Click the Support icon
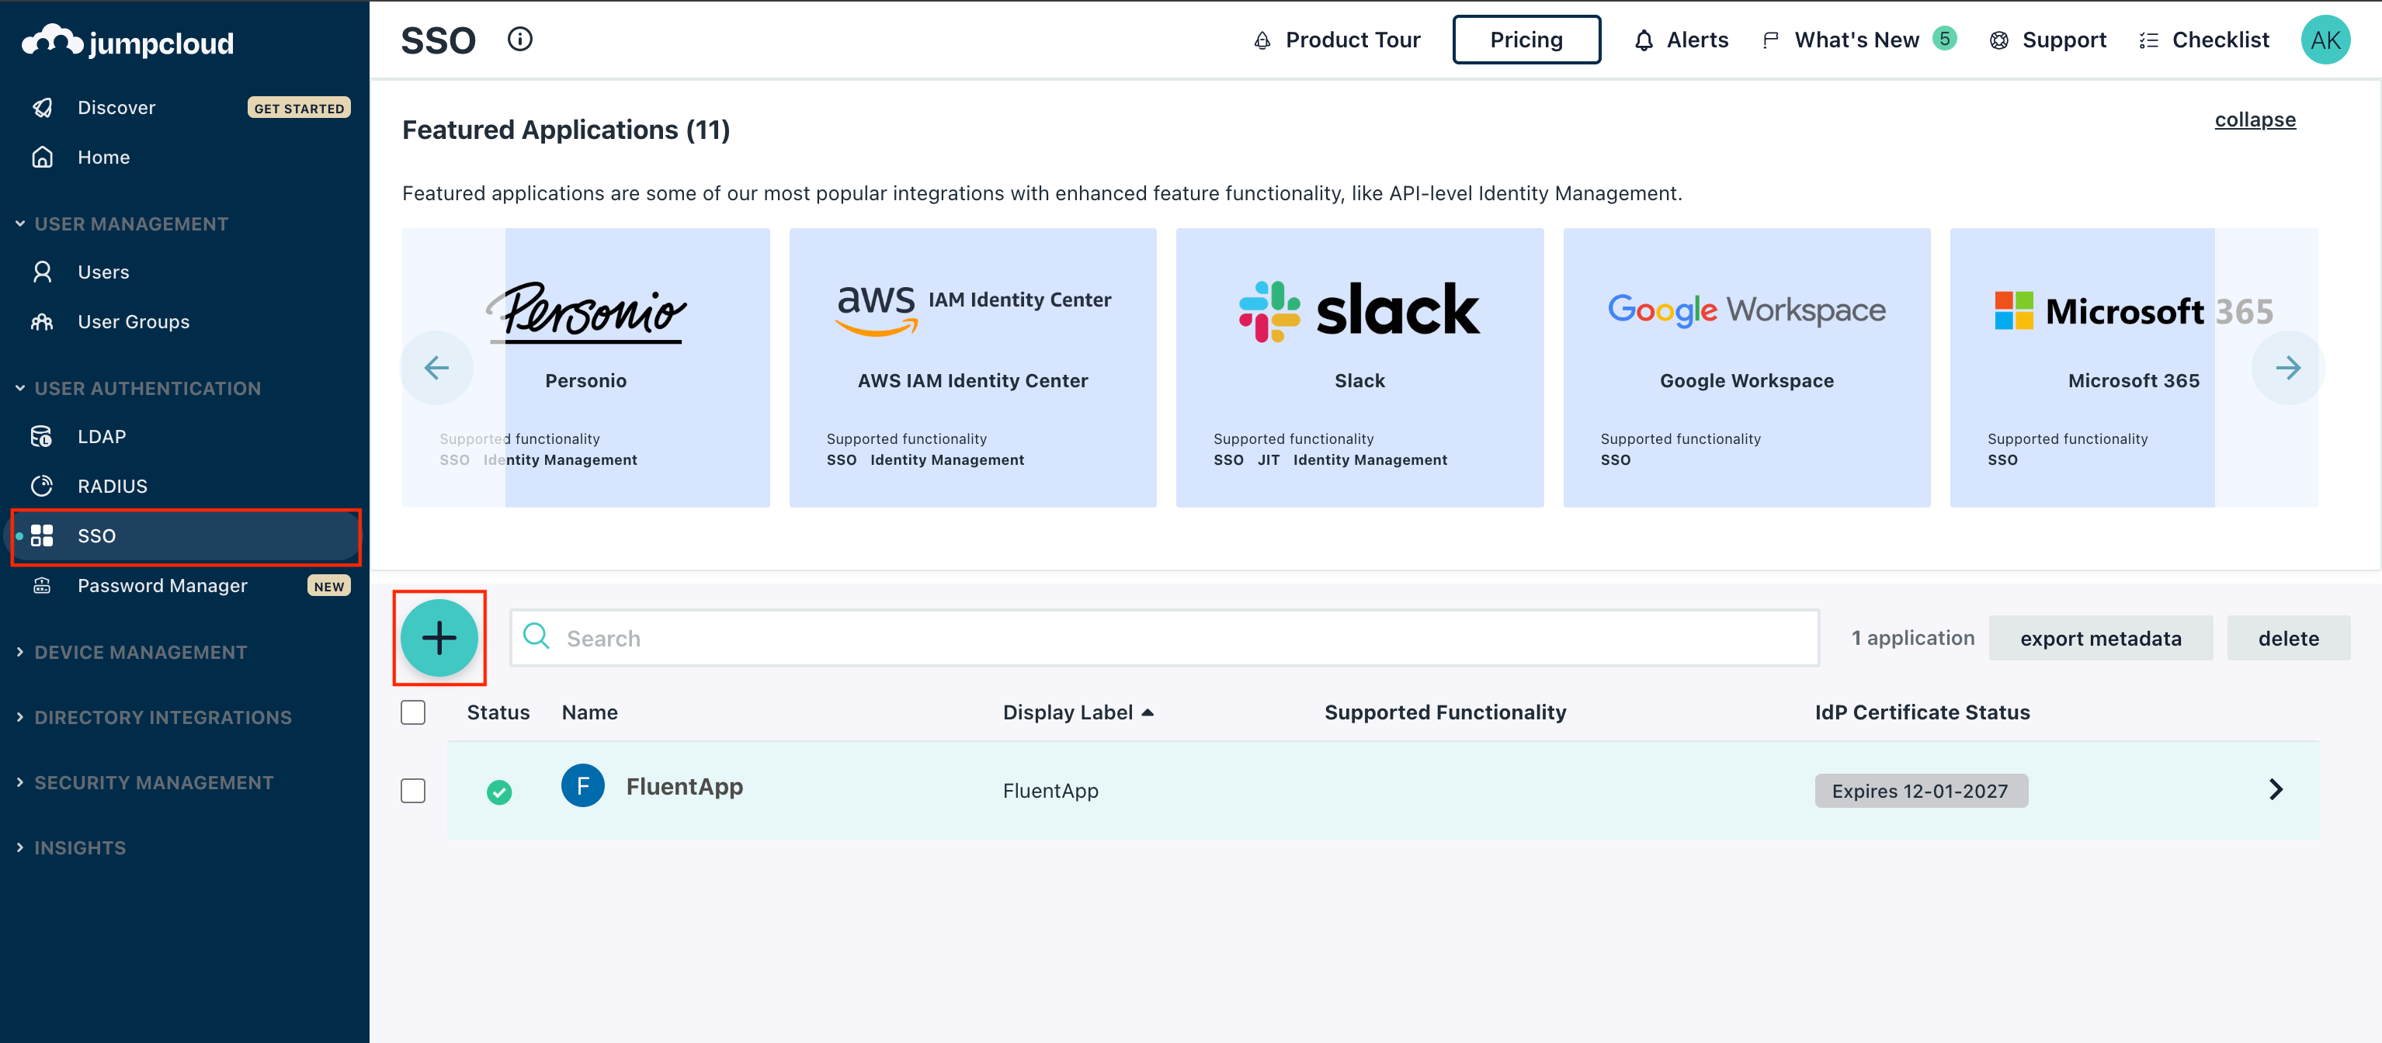 click(x=1999, y=40)
